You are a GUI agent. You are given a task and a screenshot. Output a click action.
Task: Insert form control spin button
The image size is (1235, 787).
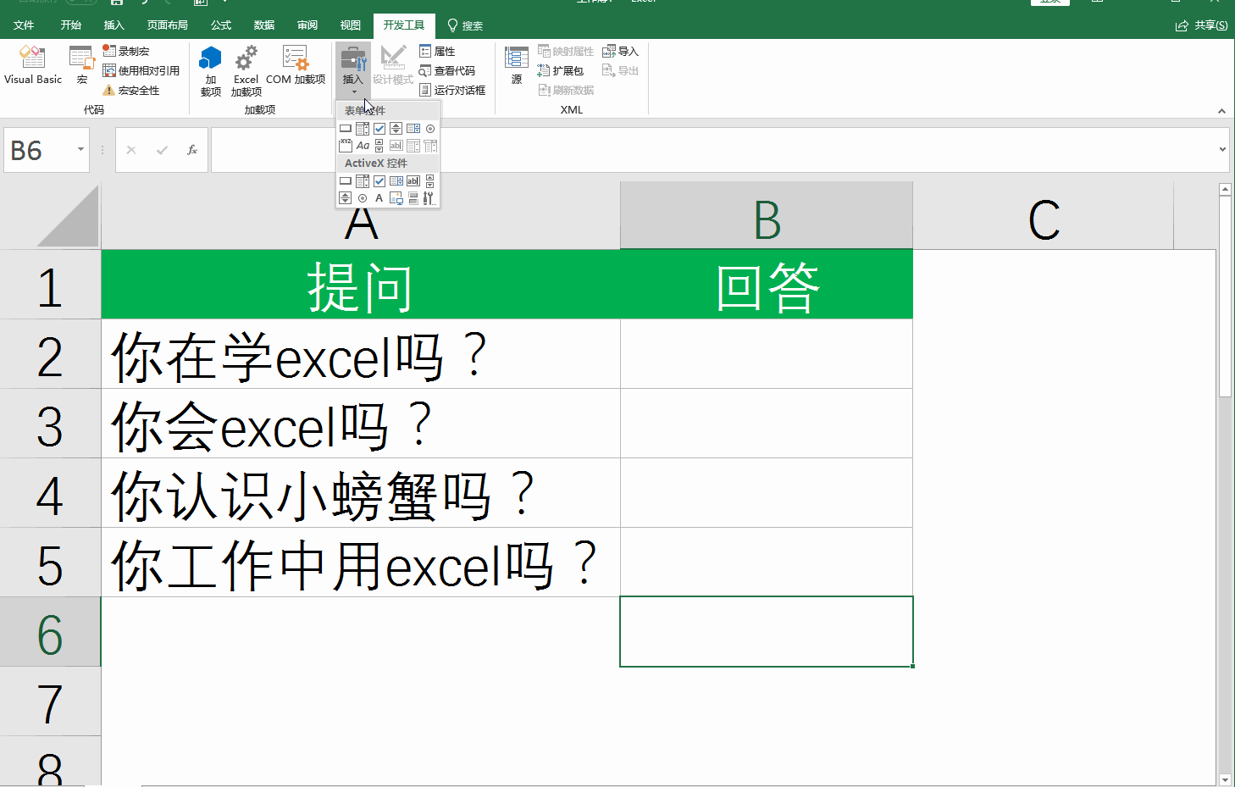coord(396,129)
